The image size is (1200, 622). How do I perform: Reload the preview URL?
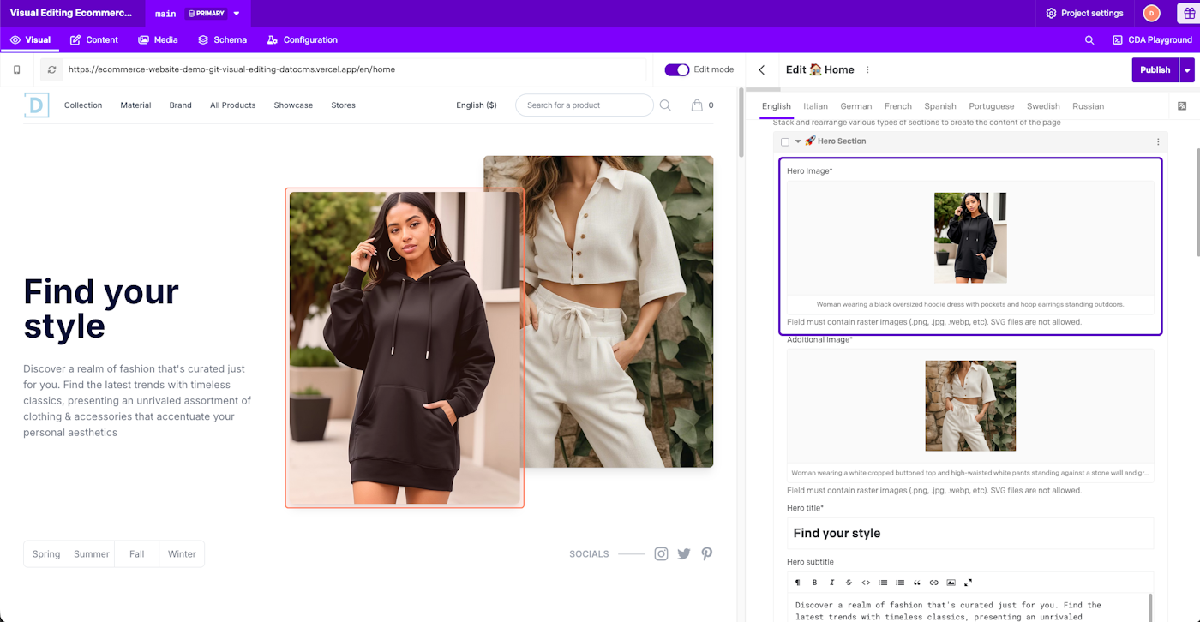52,69
